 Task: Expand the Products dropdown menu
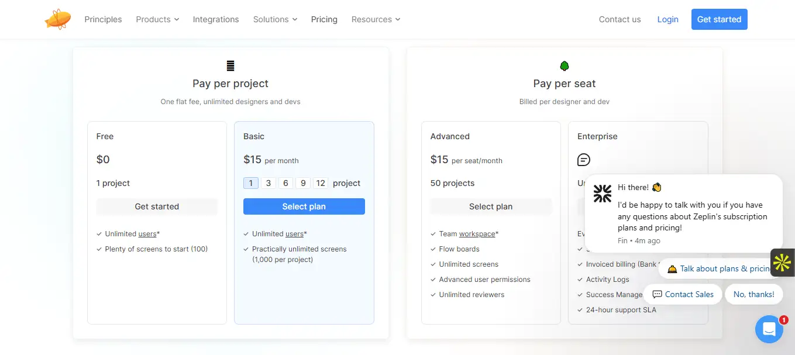(157, 19)
